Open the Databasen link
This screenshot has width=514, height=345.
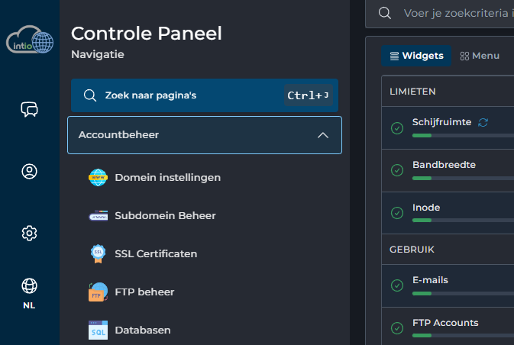click(x=143, y=330)
